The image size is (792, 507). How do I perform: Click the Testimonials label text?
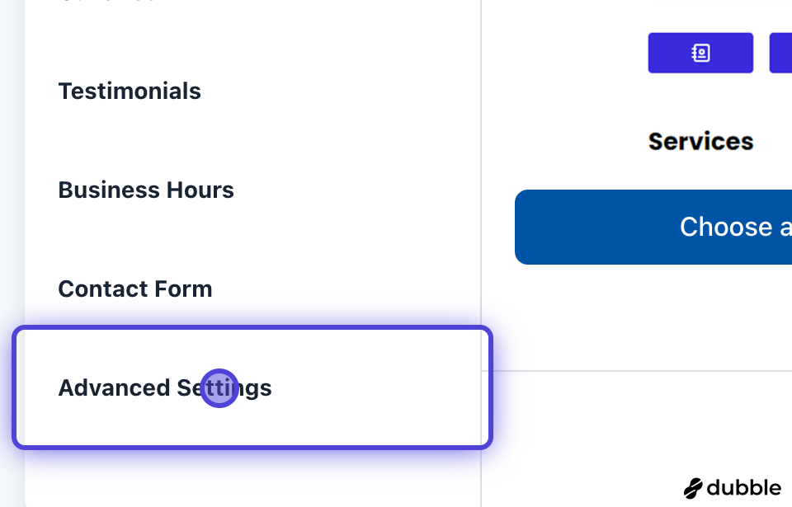130,91
